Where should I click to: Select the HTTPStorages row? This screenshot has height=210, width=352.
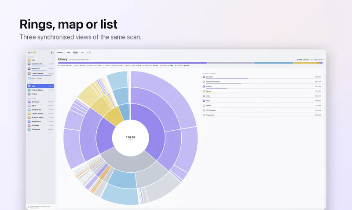(262, 110)
